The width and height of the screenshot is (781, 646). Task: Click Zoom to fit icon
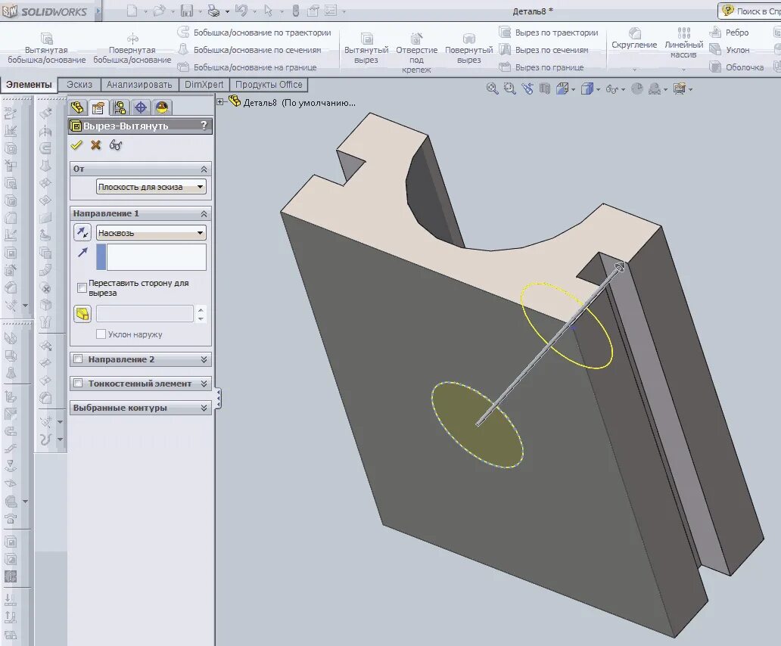[492, 89]
